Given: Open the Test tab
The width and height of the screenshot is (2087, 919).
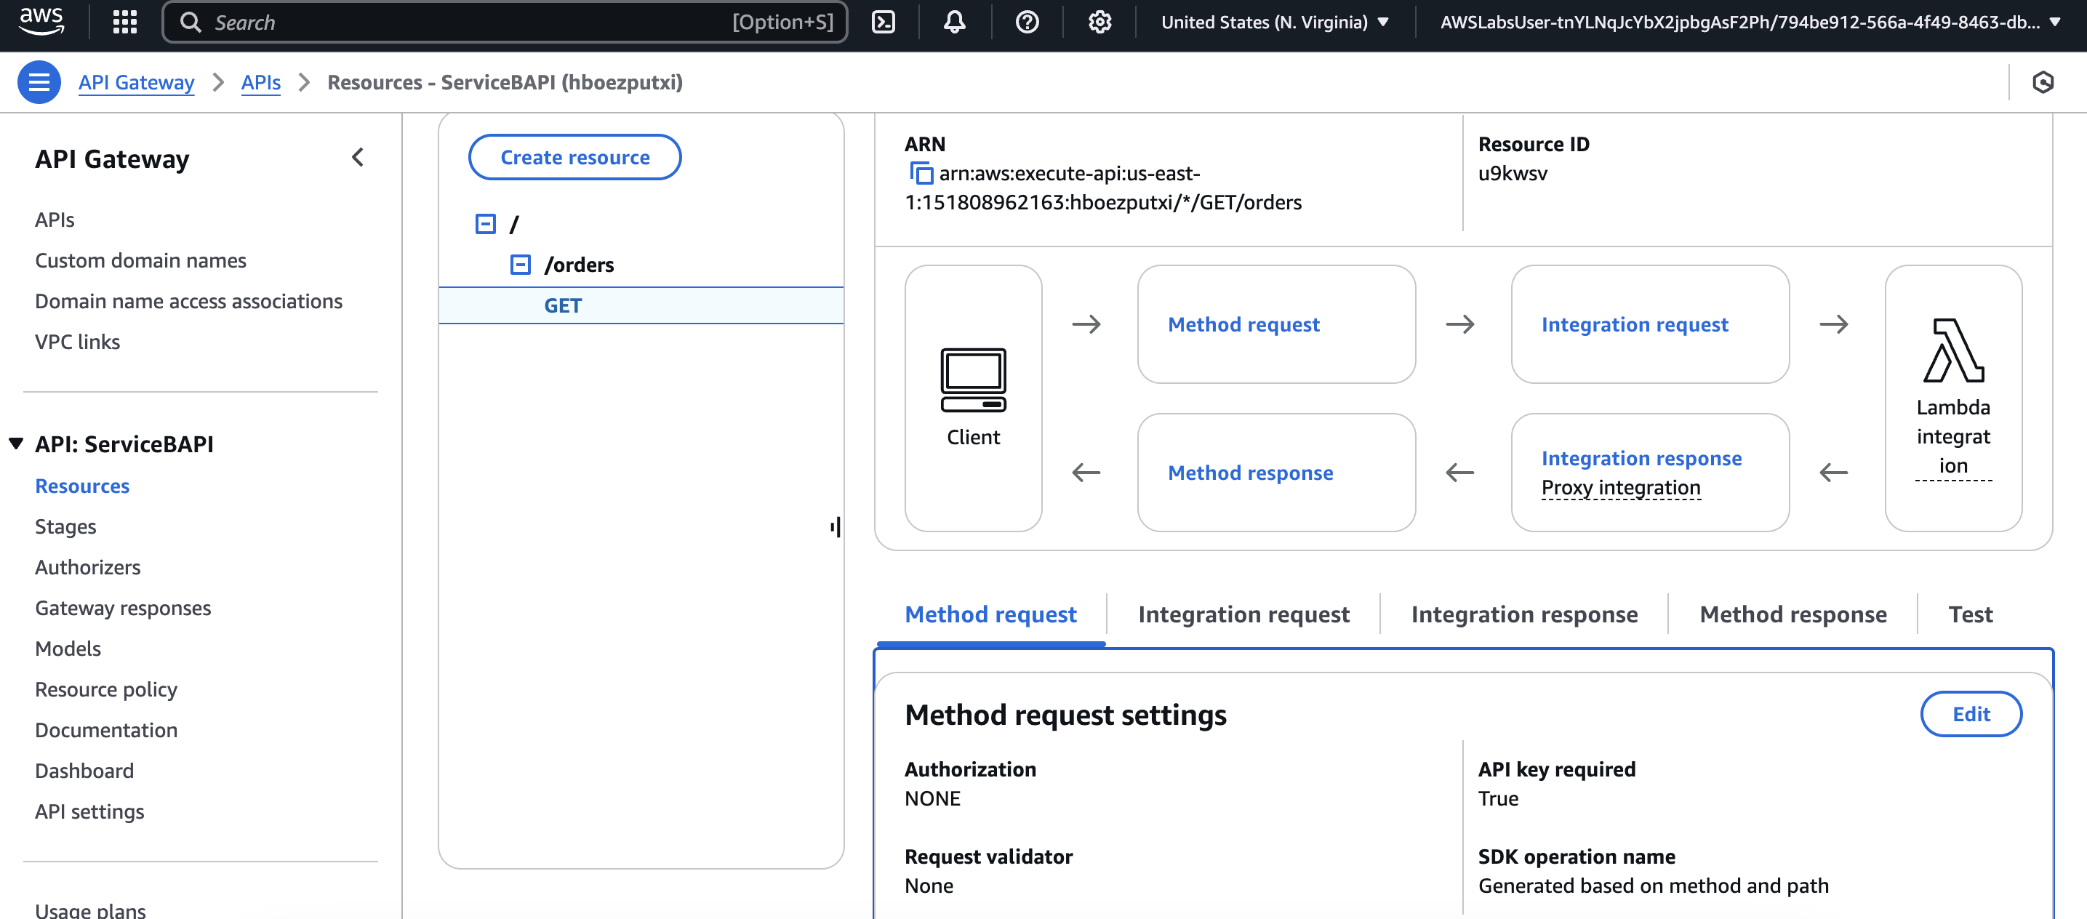Looking at the screenshot, I should [1969, 614].
